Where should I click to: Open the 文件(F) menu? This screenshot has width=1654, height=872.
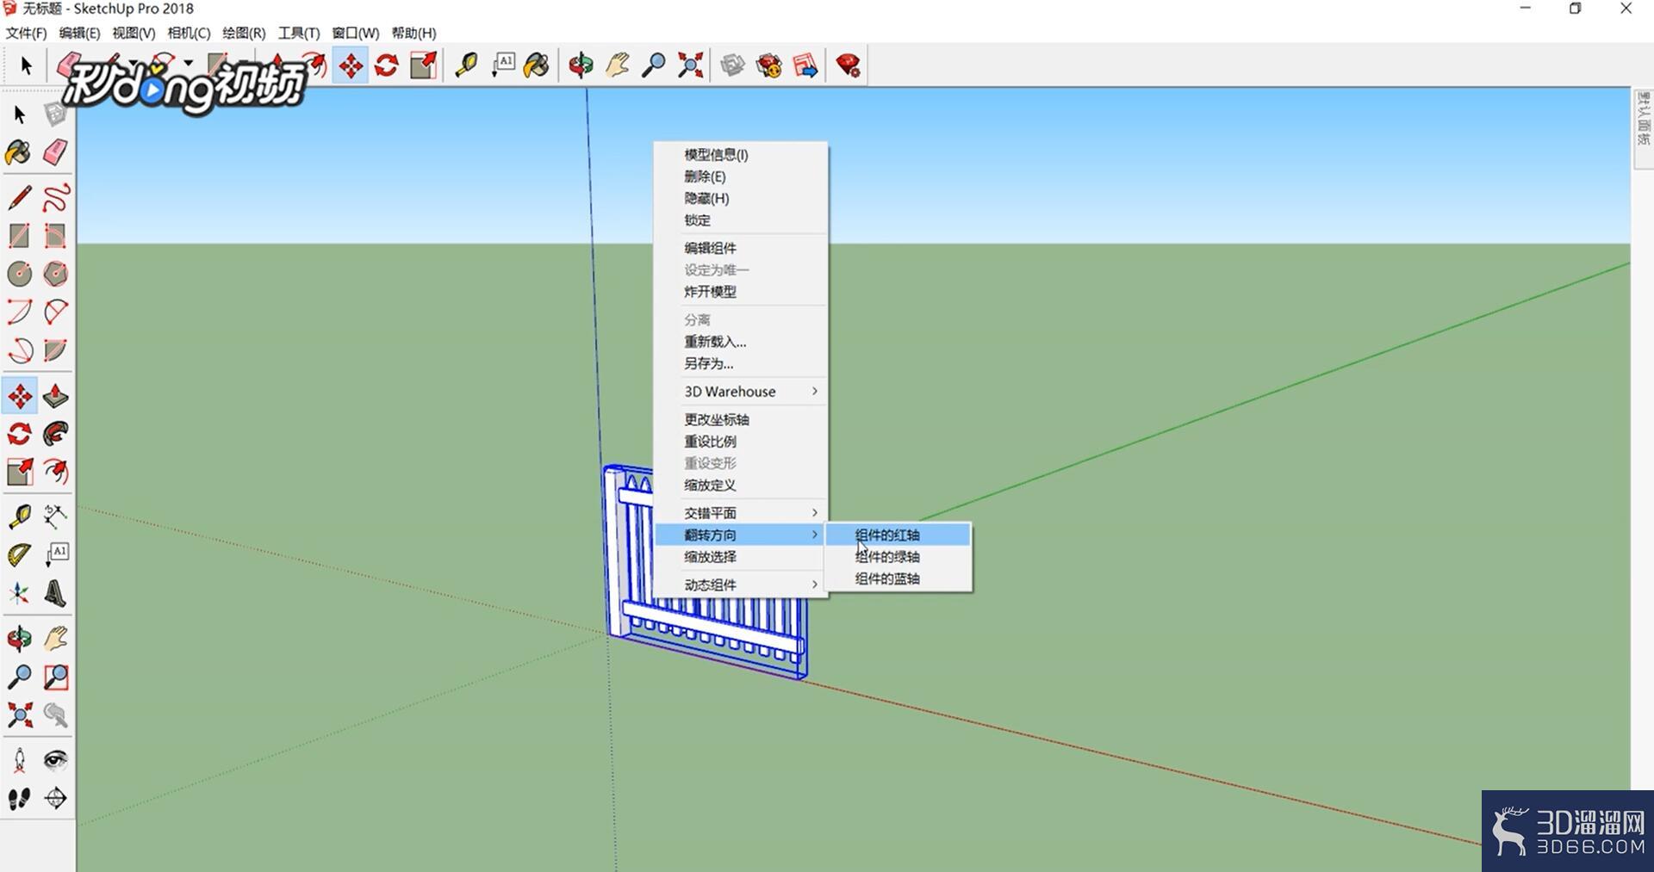tap(26, 33)
